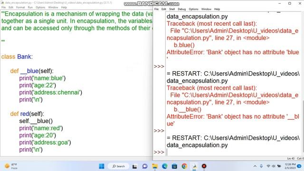Open Run menu in editor window
This screenshot has width=304, height=171.
pos(30,8)
